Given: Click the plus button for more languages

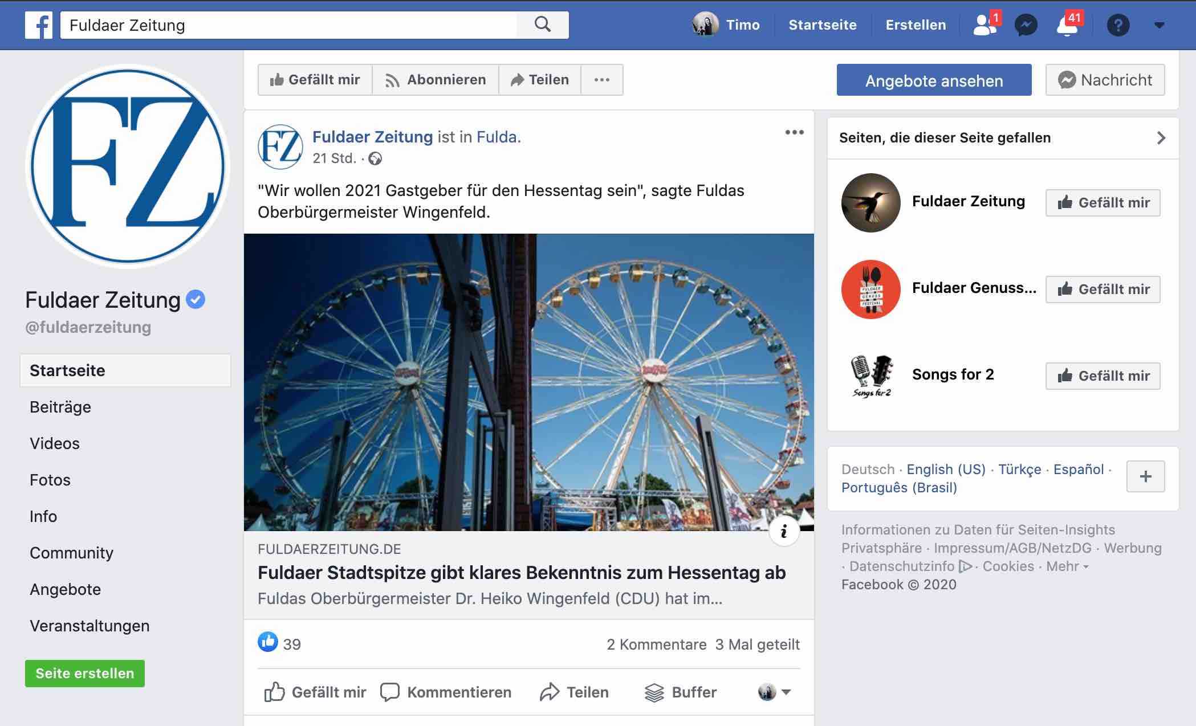Looking at the screenshot, I should [1145, 476].
